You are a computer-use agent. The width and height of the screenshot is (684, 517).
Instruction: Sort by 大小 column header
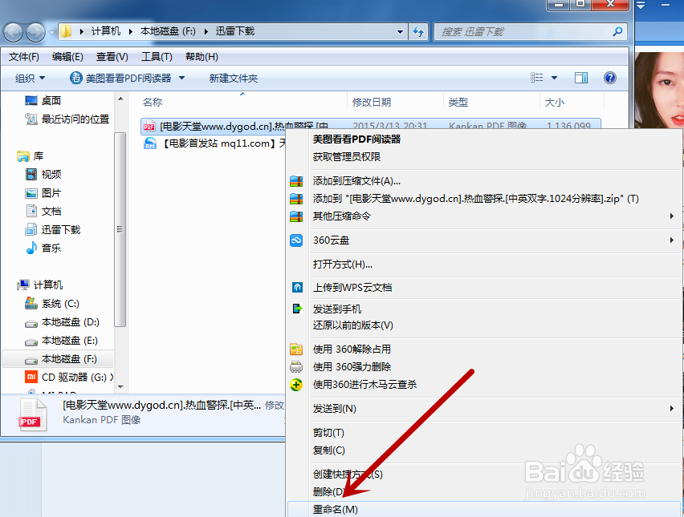pos(555,102)
